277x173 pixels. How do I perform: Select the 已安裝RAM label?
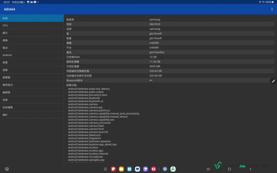(73, 57)
